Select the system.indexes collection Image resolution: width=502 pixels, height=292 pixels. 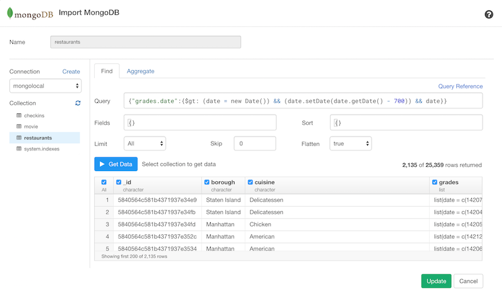[41, 149]
